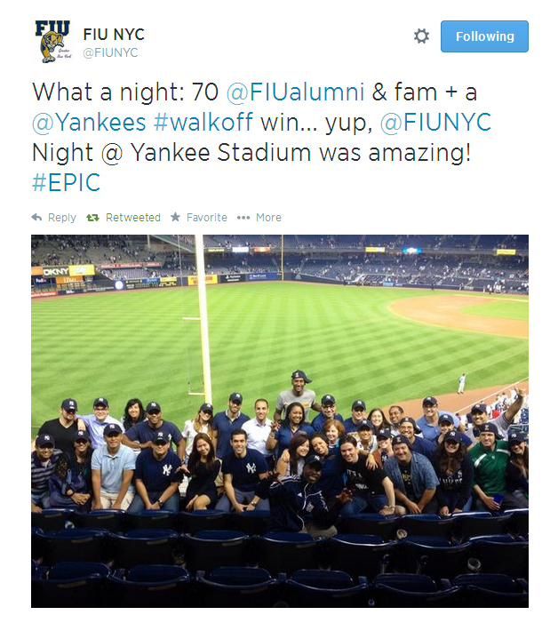Click the FIU panther profile avatar
The height and width of the screenshot is (623, 558).
click(x=52, y=41)
